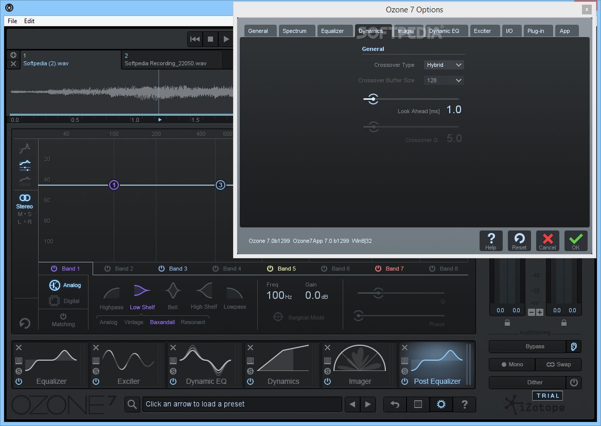The image size is (601, 426).
Task: Open the Crossover Type dropdown
Action: (444, 65)
